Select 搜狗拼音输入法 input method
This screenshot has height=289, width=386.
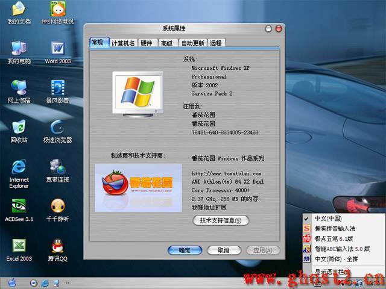[x=344, y=229]
